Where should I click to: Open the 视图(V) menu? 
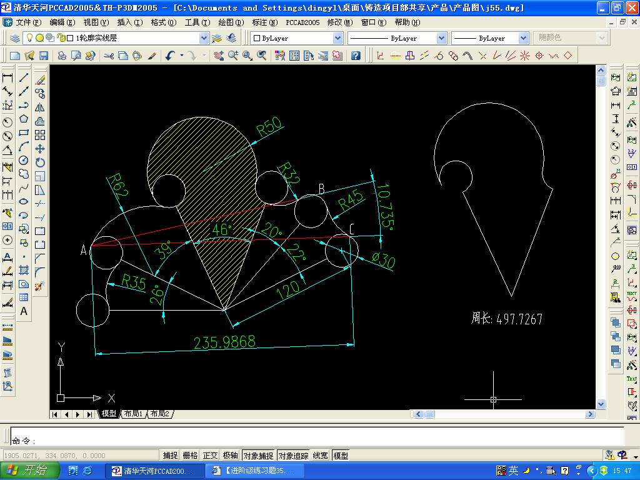[96, 22]
